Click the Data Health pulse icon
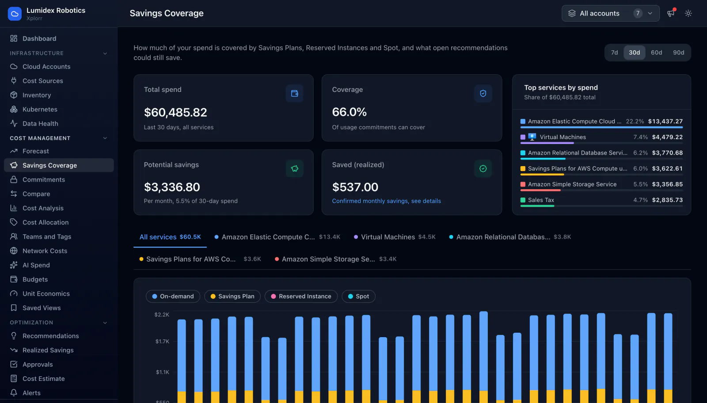 (14, 124)
